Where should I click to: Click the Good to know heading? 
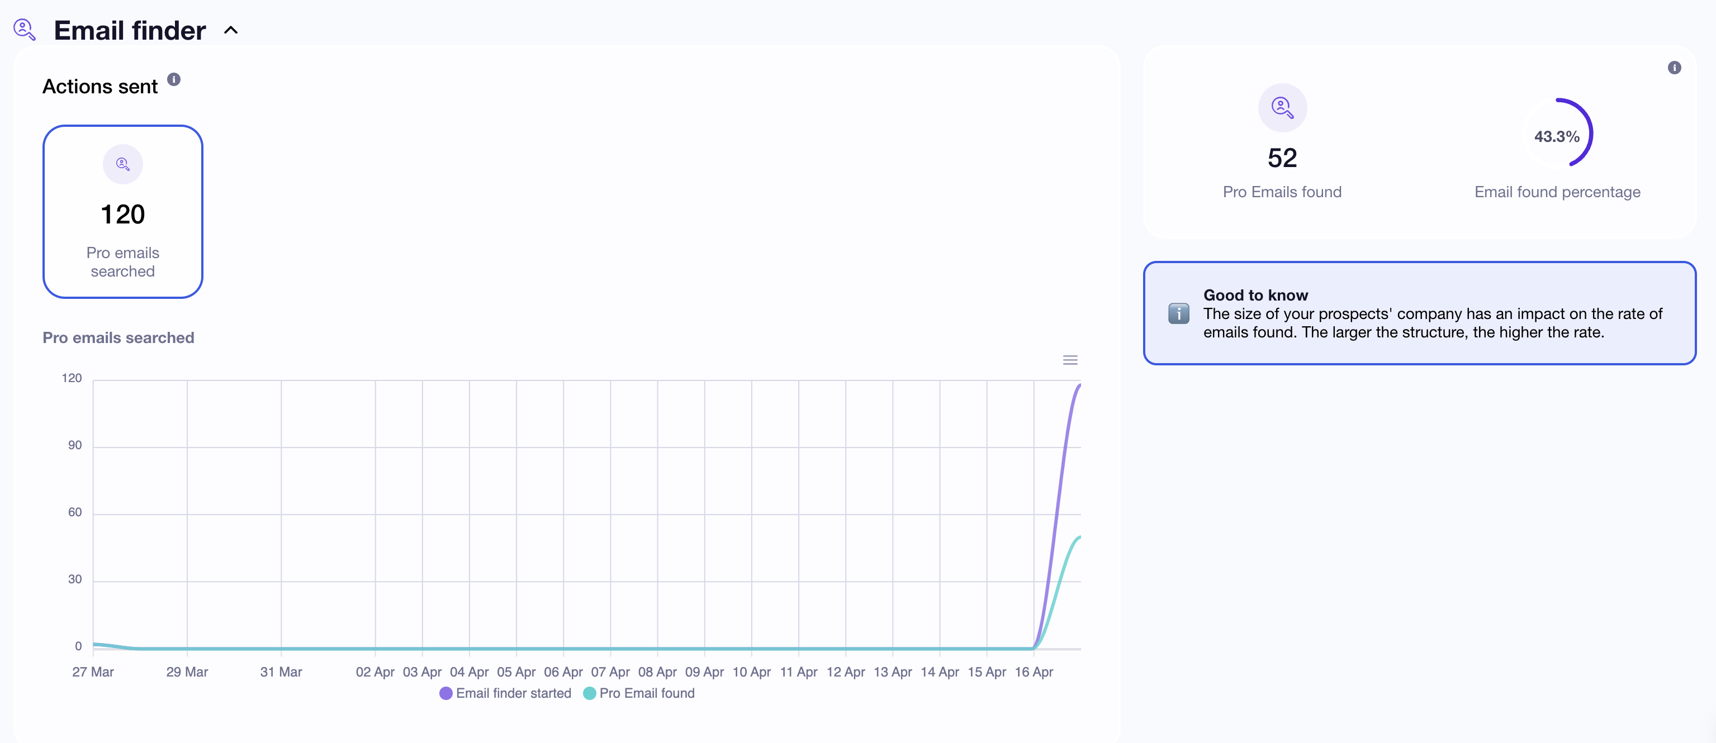point(1255,295)
